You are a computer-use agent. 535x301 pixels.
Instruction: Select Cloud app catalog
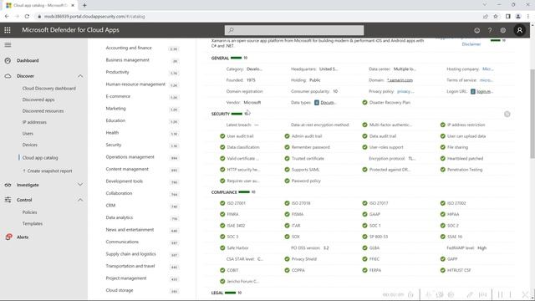pos(40,158)
